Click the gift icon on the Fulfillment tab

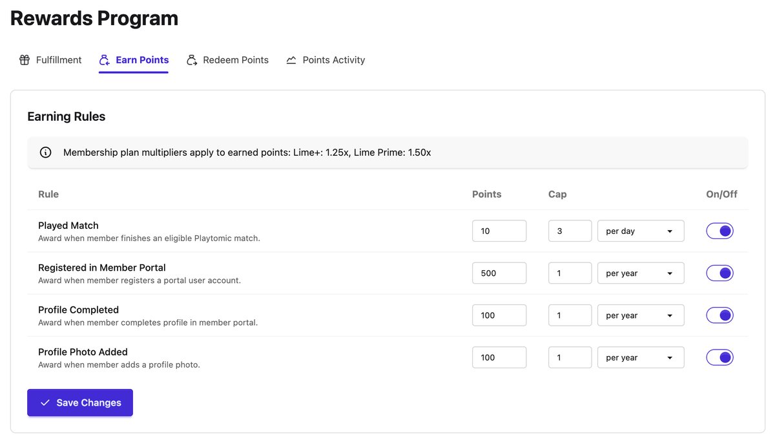click(x=24, y=59)
